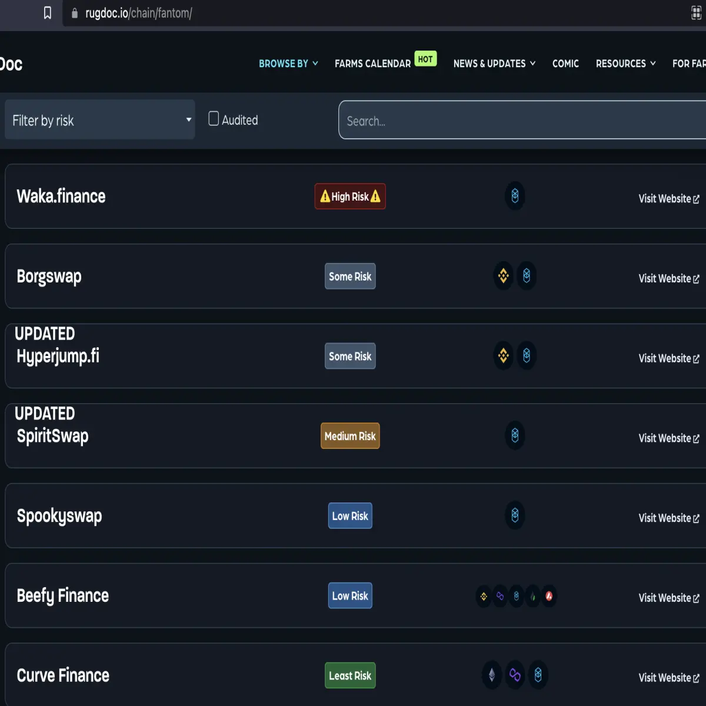Click the browser bookmark icon
Viewport: 706px width, 706px height.
pyautogui.click(x=48, y=13)
